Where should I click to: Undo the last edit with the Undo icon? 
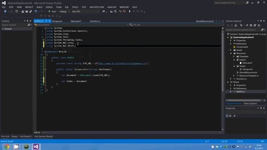coord(35,11)
